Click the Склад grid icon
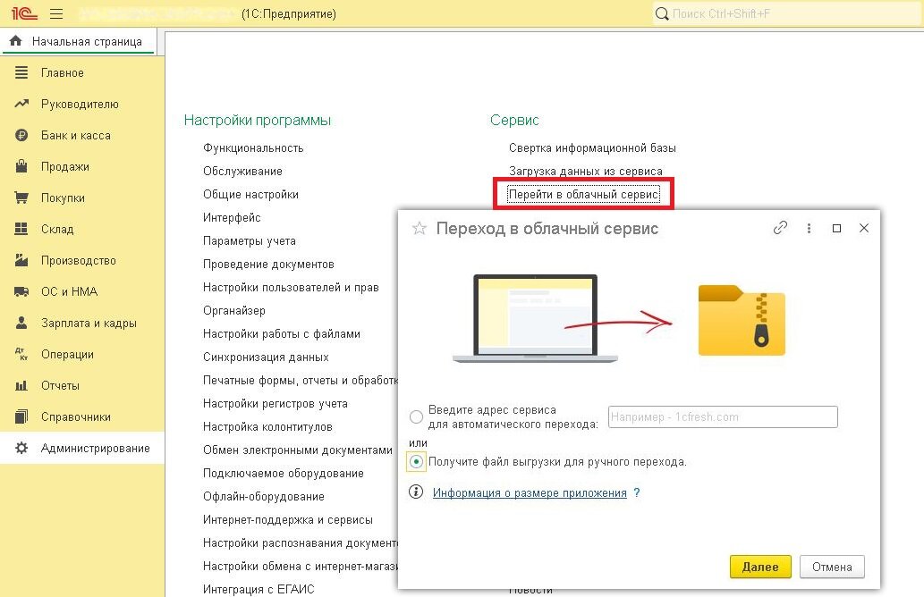This screenshot has height=597, width=924. point(21,229)
